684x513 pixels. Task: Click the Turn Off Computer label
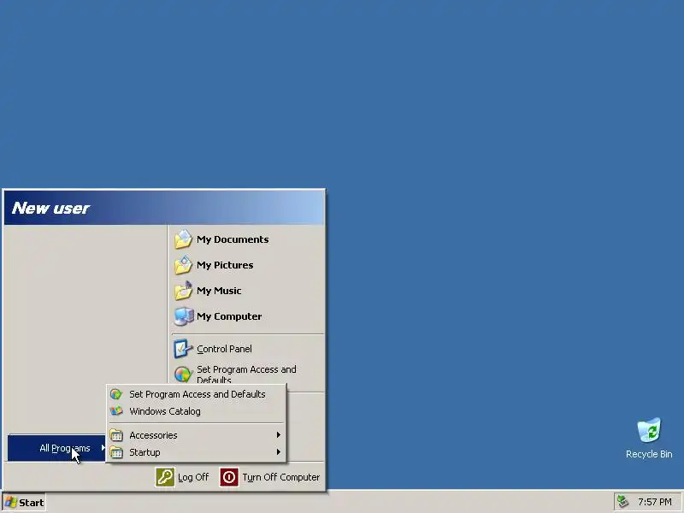pyautogui.click(x=281, y=477)
